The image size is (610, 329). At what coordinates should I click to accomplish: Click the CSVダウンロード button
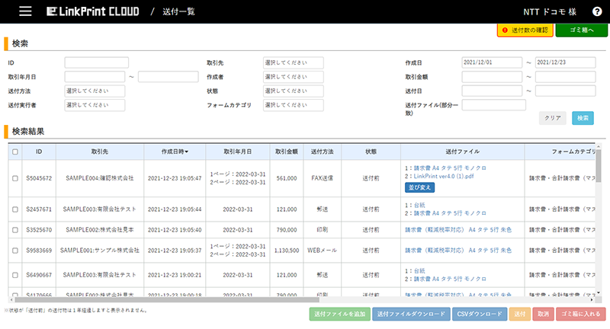pos(480,314)
